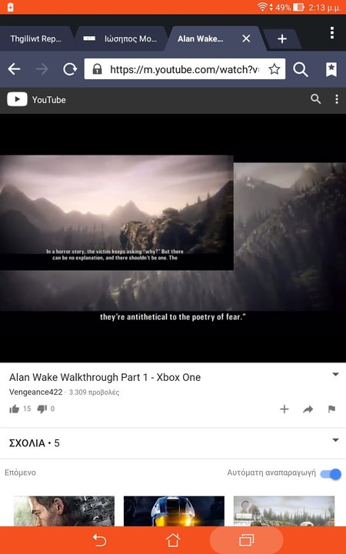Tap the browser back arrow
The height and width of the screenshot is (554, 346).
(x=14, y=69)
